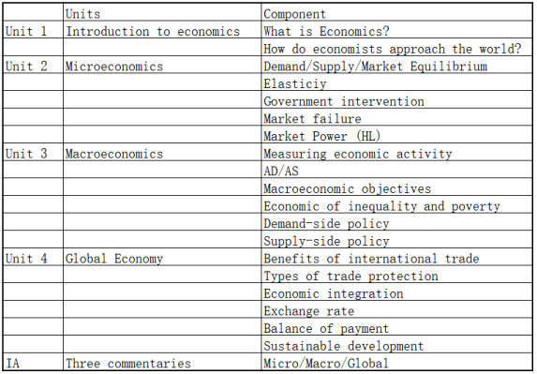Select "Economic of inequality and poverty" cell

[396, 204]
